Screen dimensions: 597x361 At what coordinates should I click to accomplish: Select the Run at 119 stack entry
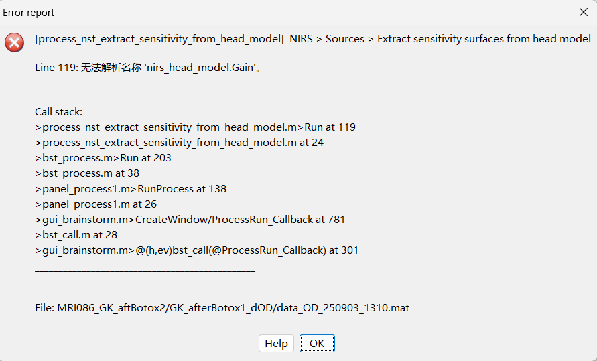pyautogui.click(x=195, y=127)
